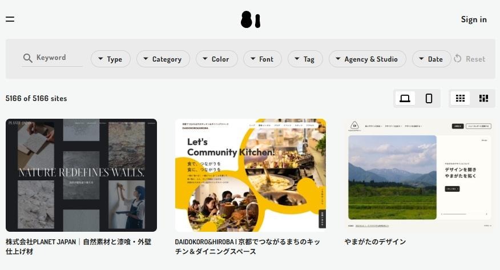500x270 pixels.
Task: Expand the Category filter dropdown
Action: pos(163,59)
